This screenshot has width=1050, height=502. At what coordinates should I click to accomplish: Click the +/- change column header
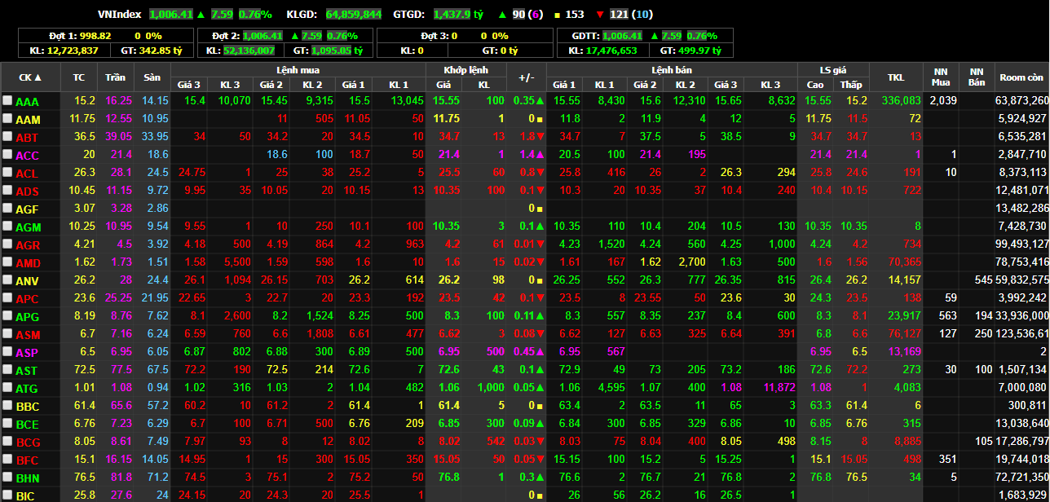click(x=526, y=77)
